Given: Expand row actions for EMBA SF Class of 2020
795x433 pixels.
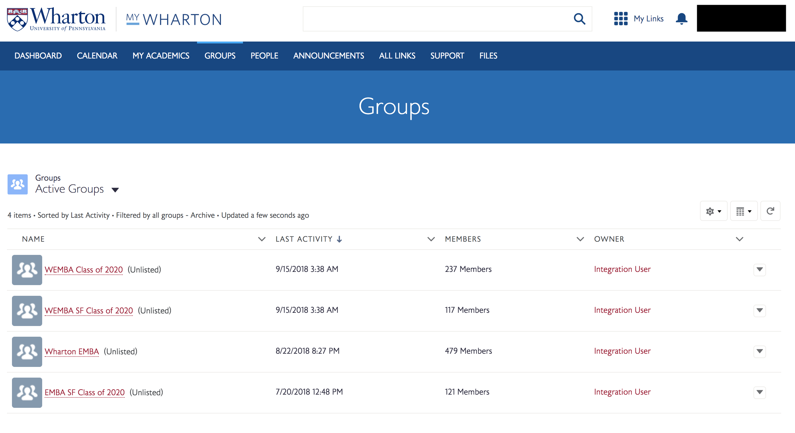Looking at the screenshot, I should tap(759, 392).
